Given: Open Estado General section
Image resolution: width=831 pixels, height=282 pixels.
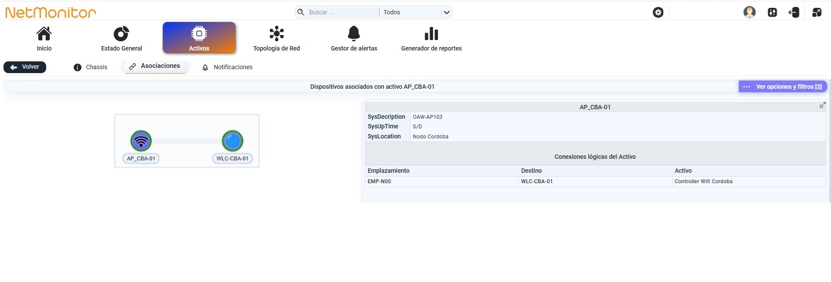Looking at the screenshot, I should pos(122,39).
